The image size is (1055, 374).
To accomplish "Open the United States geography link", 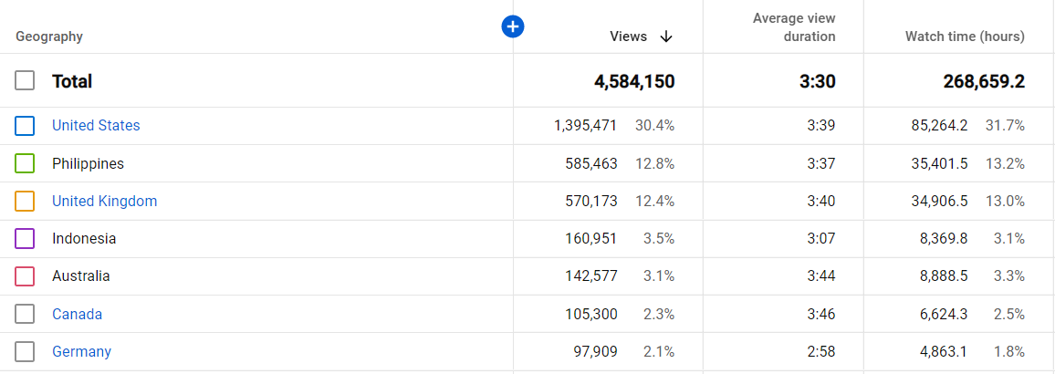I will pyautogui.click(x=96, y=125).
